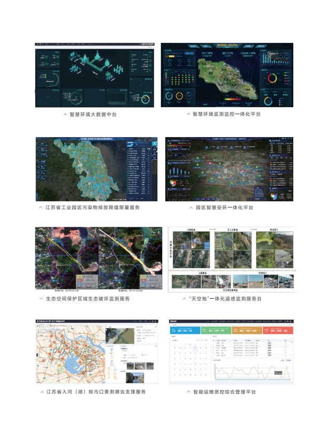Image resolution: width=321 pixels, height=439 pixels.
Task: Click the legend box on left satellite image
Action: point(87,281)
